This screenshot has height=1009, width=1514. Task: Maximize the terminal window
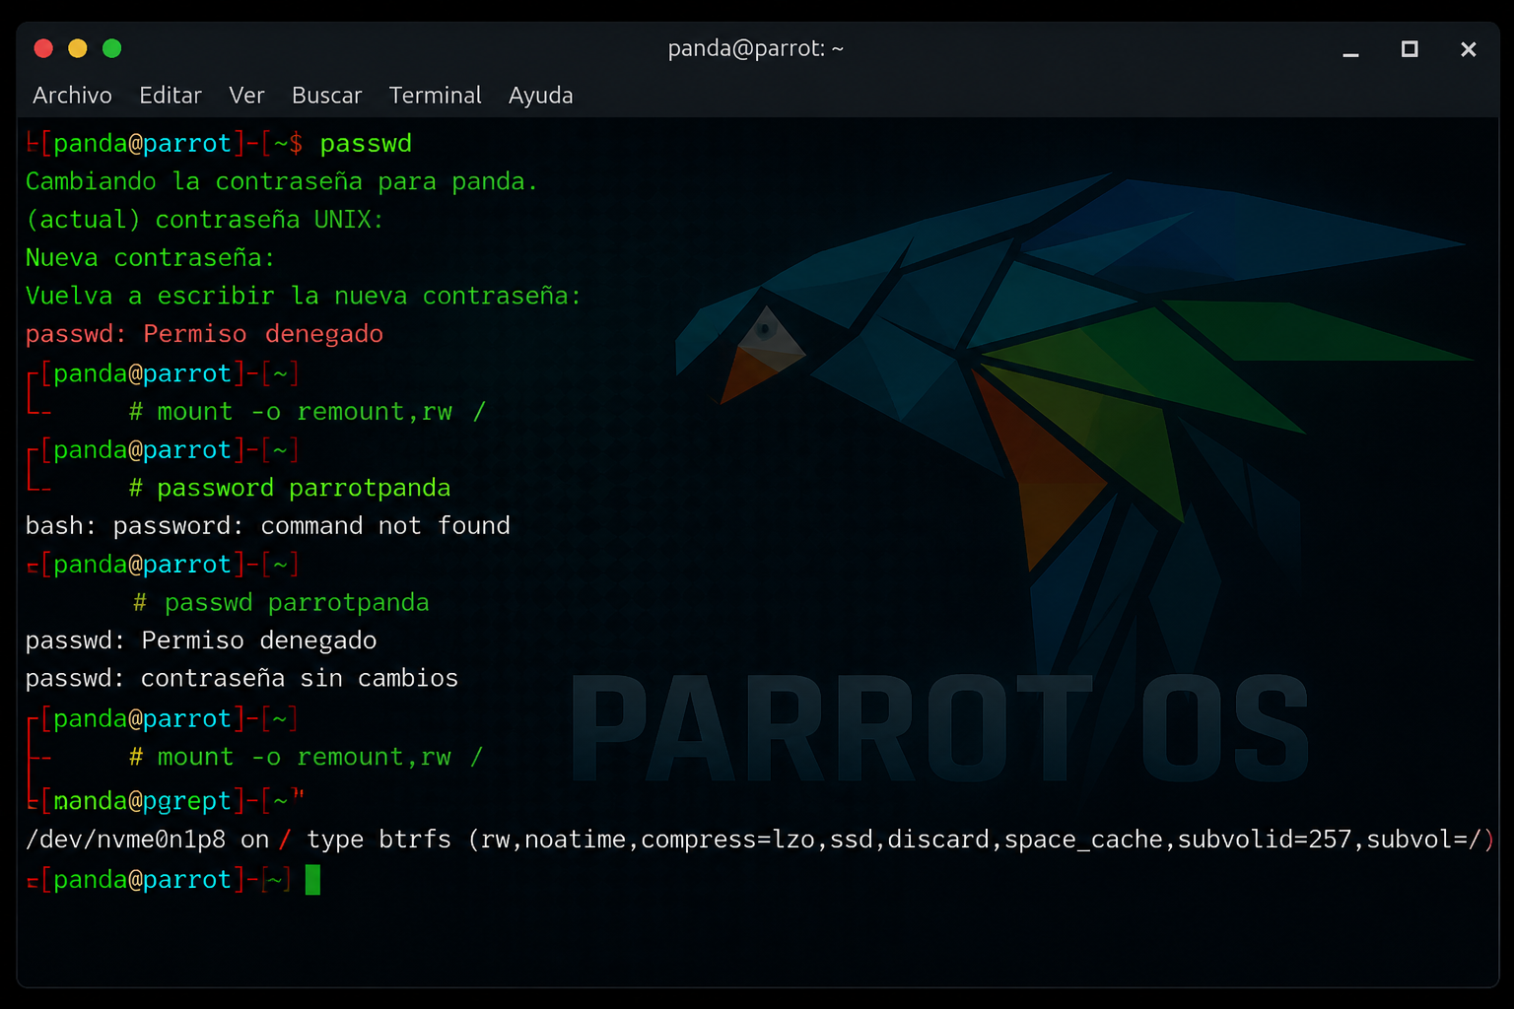coord(1410,48)
